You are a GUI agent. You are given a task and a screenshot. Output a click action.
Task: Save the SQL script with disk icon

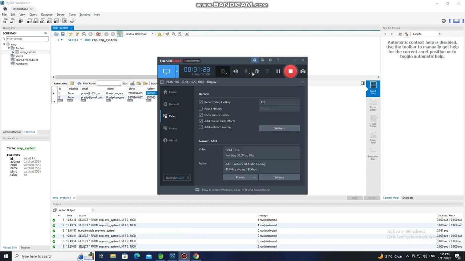[x=63, y=34]
